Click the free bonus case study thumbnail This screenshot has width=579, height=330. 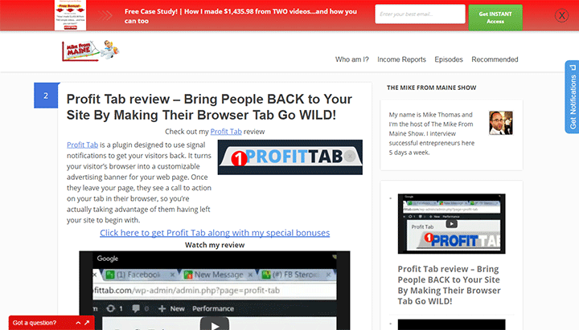pos(70,15)
